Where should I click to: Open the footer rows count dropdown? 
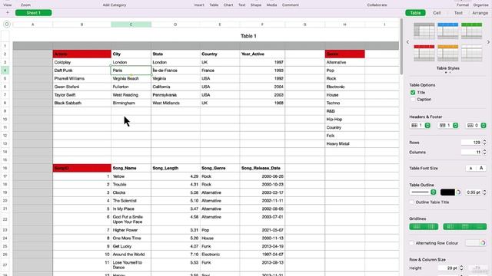click(x=476, y=126)
